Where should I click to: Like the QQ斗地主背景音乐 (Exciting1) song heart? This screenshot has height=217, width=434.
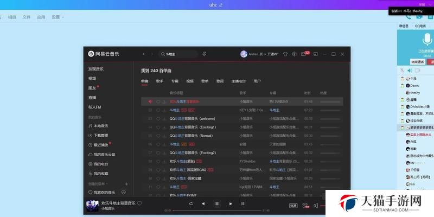point(158,127)
